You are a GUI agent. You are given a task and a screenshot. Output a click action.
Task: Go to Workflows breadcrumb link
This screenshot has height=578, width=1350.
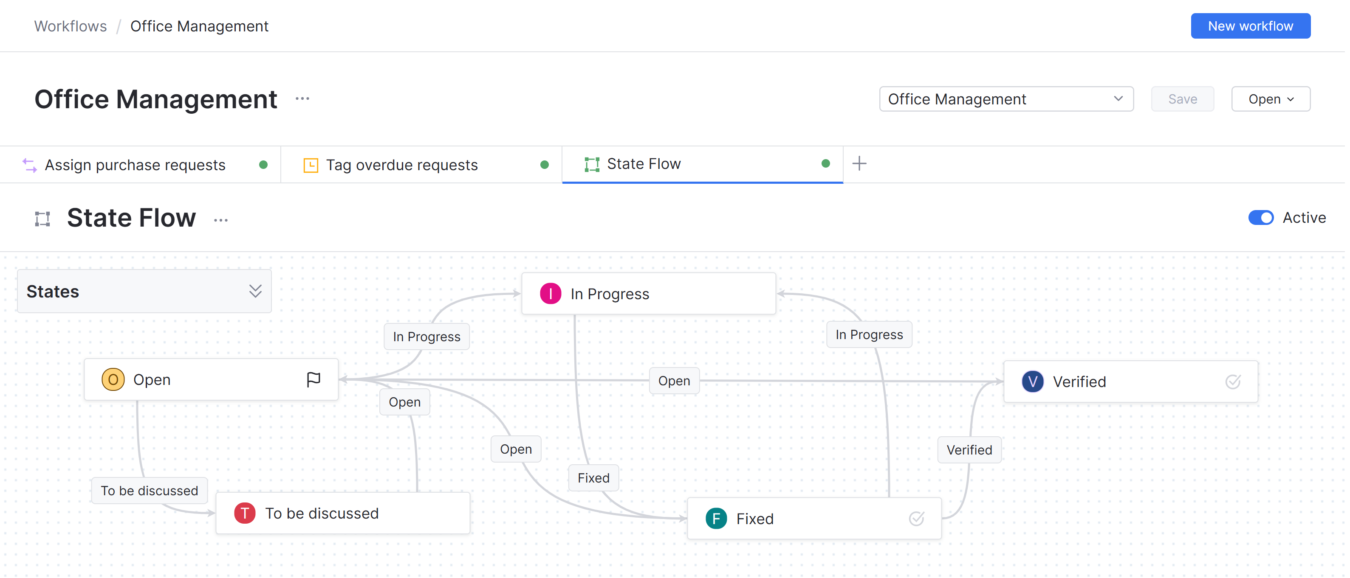pyautogui.click(x=70, y=26)
